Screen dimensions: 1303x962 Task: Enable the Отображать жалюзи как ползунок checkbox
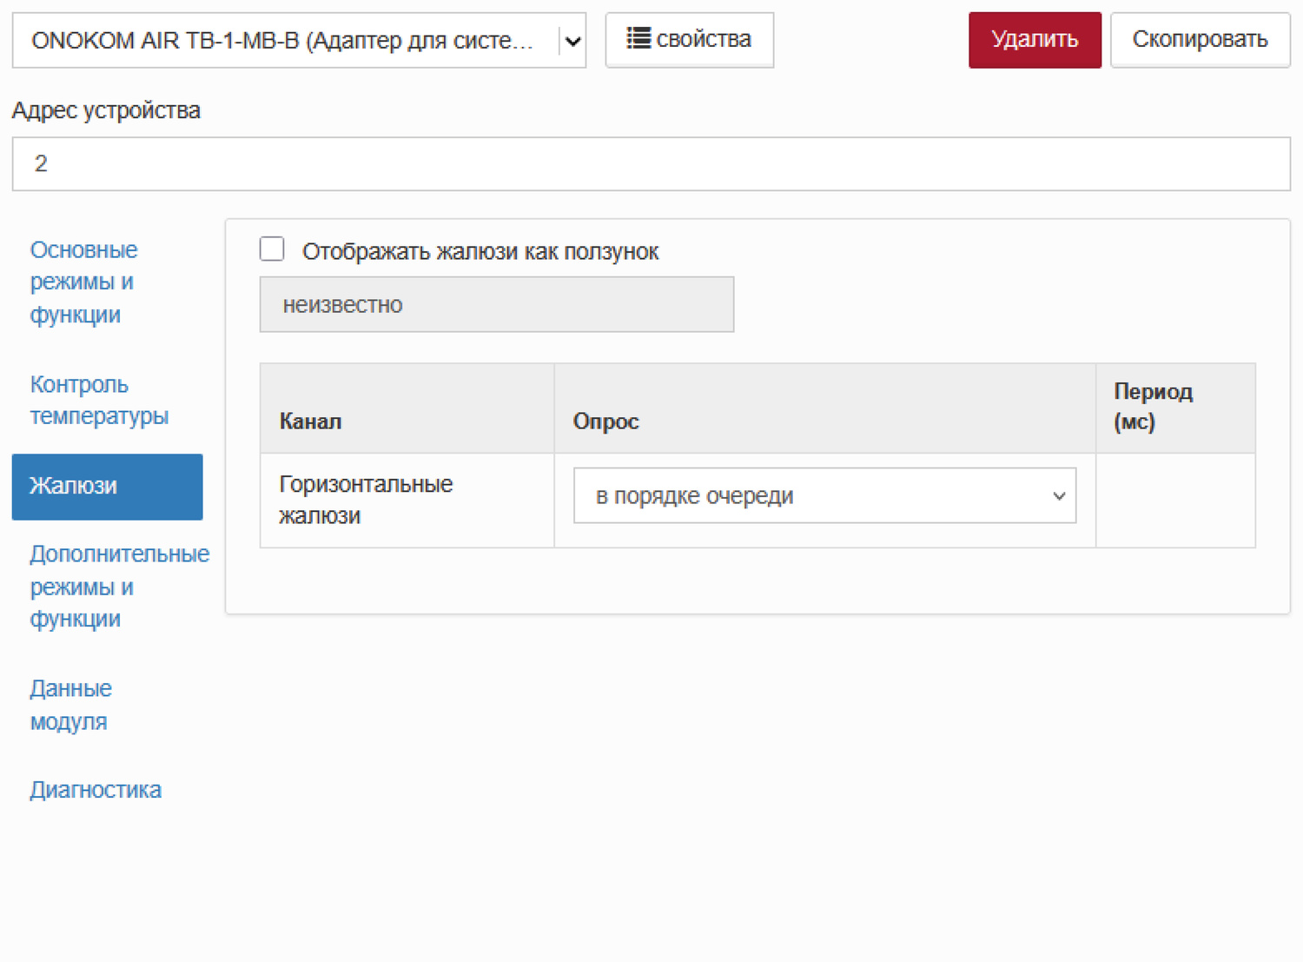[x=272, y=249]
